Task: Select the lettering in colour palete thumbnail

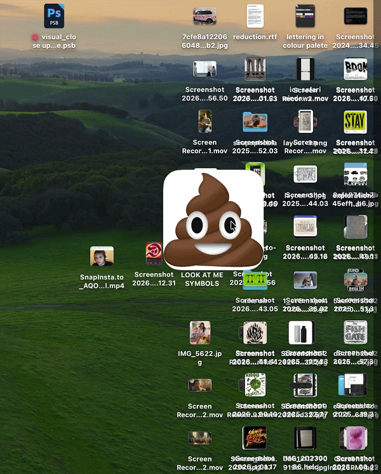Action: [305, 16]
